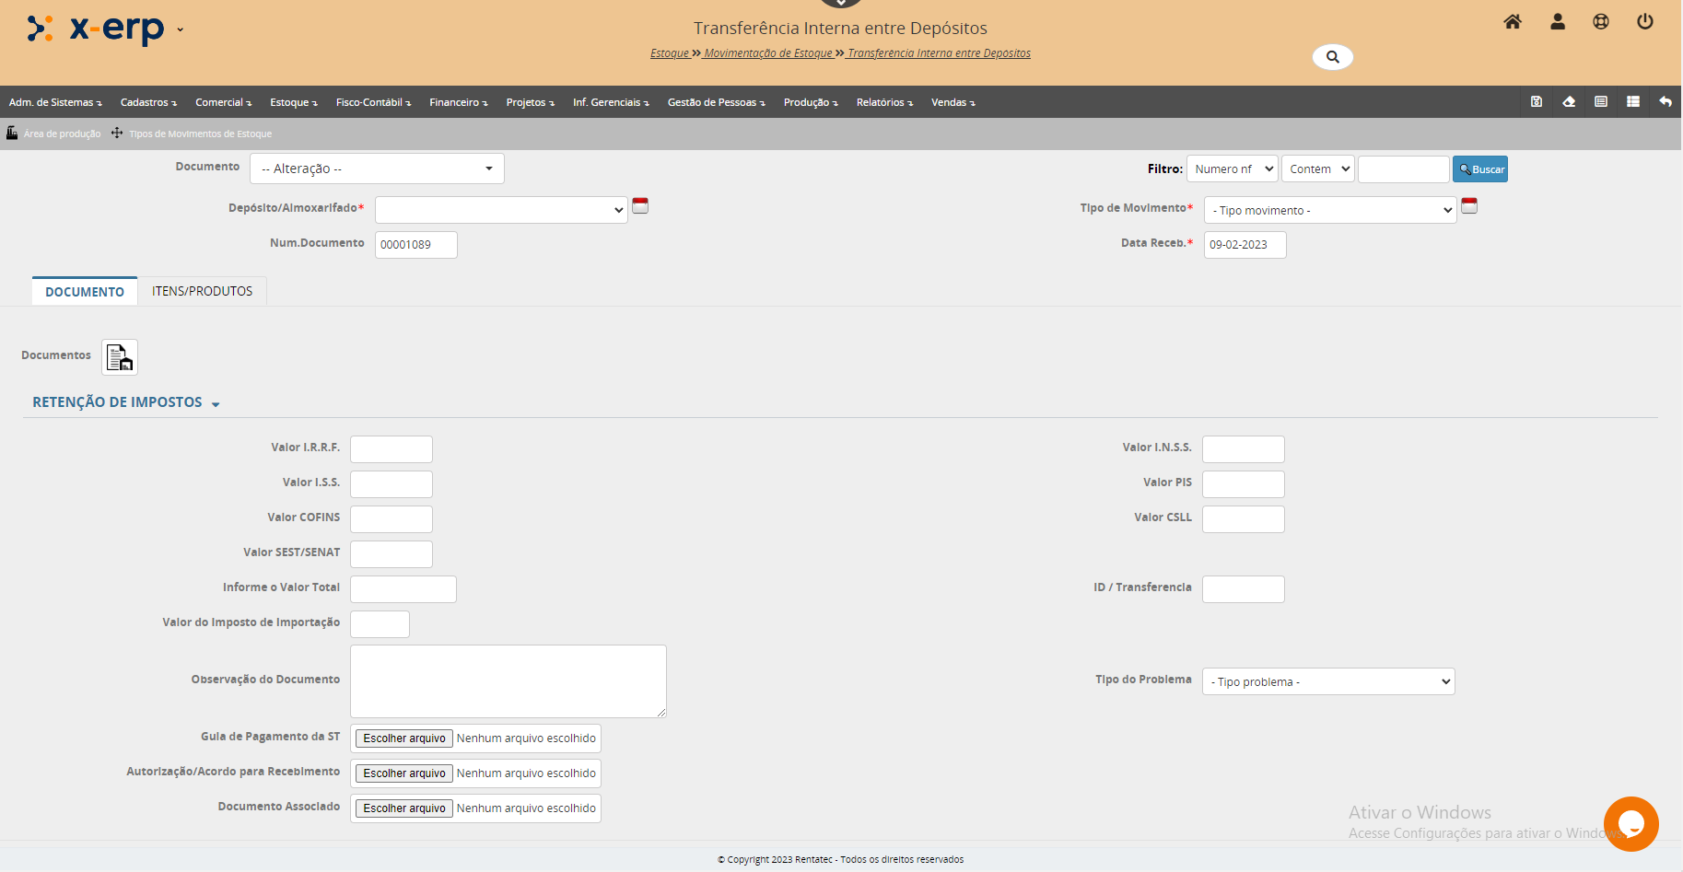Switch to the ITENS/PRODUTOS tab

[x=202, y=291]
